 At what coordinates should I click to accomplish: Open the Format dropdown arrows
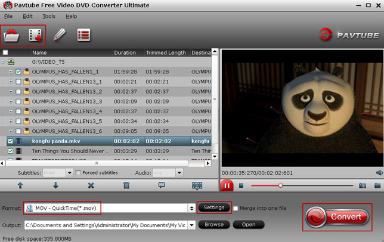pos(192,208)
